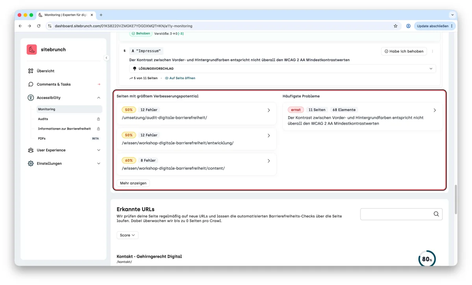
Task: Click 11 Seiten label
Action: click(x=317, y=110)
